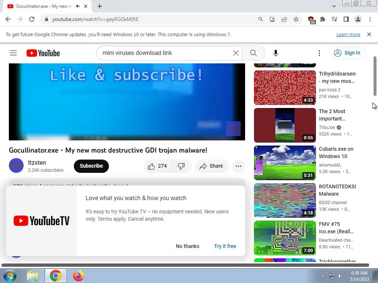Like the video with 274 likes
This screenshot has height=283, width=378.
[x=158, y=166]
